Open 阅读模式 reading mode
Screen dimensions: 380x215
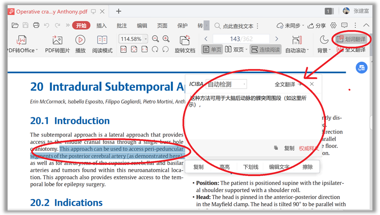tap(102, 40)
